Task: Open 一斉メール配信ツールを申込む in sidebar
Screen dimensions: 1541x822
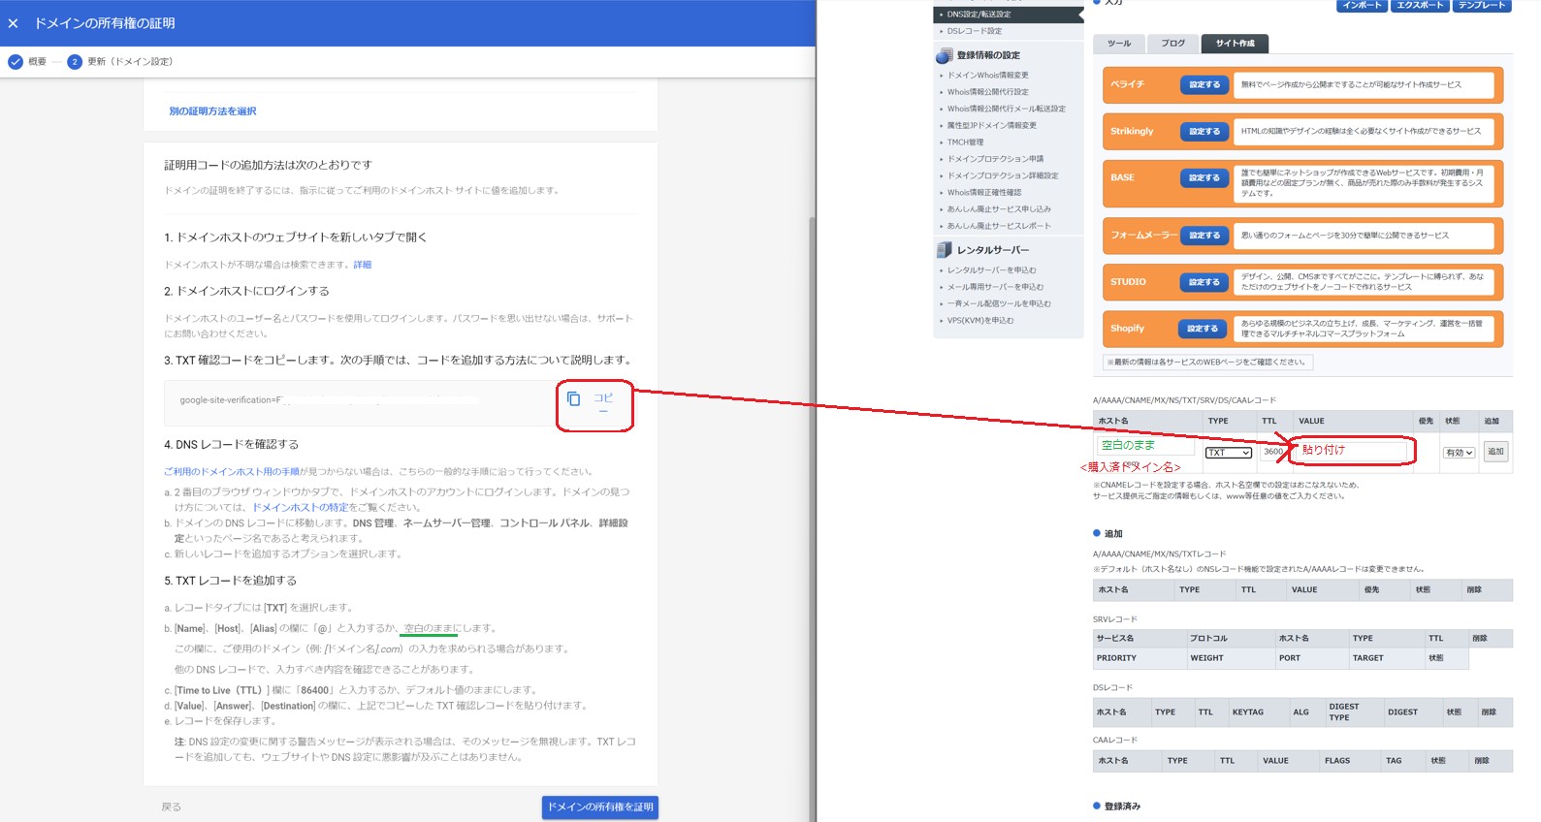Action: (998, 303)
